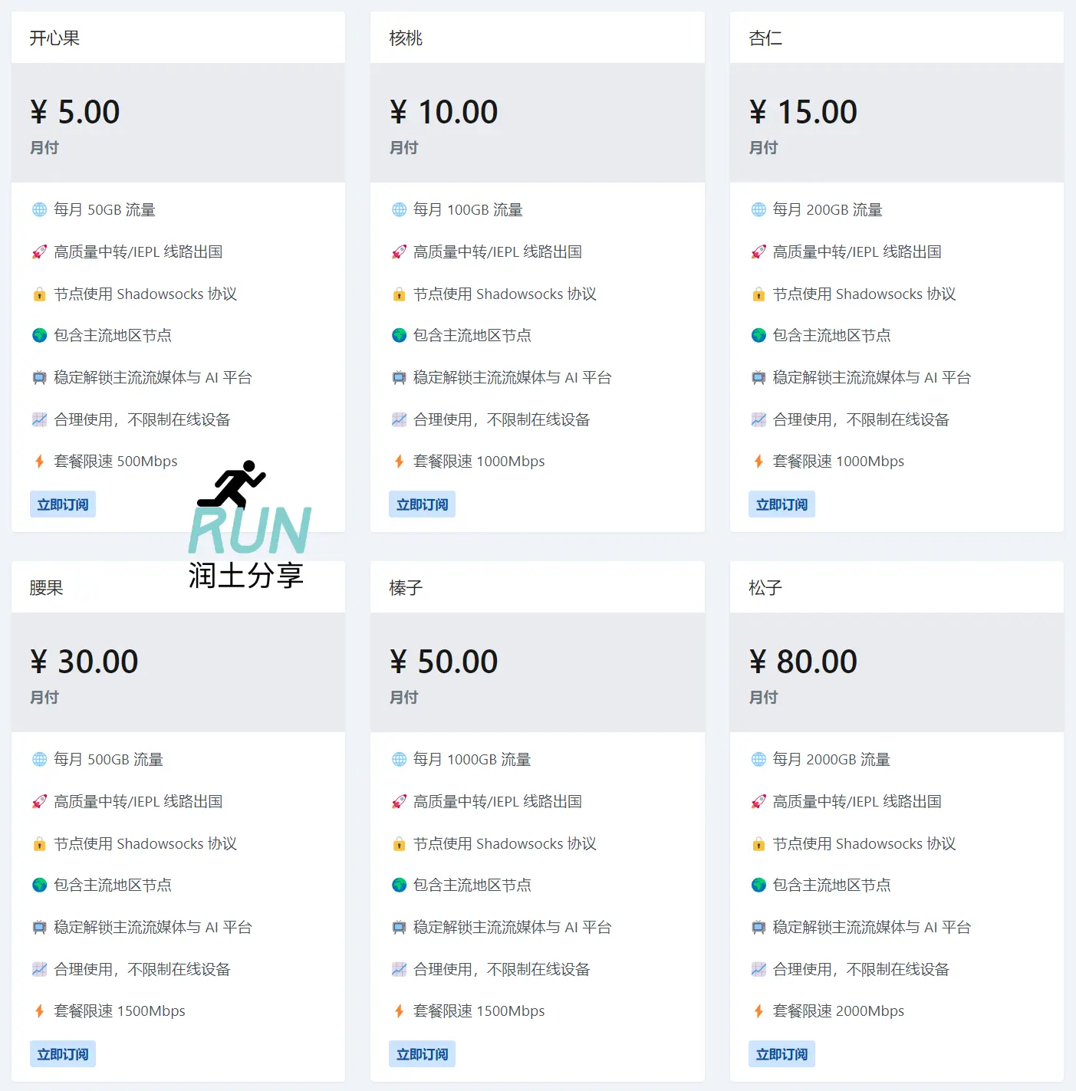The width and height of the screenshot is (1076, 1091).
Task: Click the lightning speed icon in 开心果 plan
Action: [x=39, y=461]
